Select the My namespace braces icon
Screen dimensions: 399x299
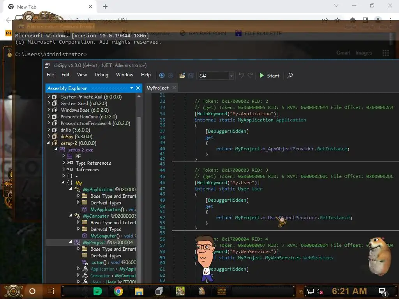(70, 183)
